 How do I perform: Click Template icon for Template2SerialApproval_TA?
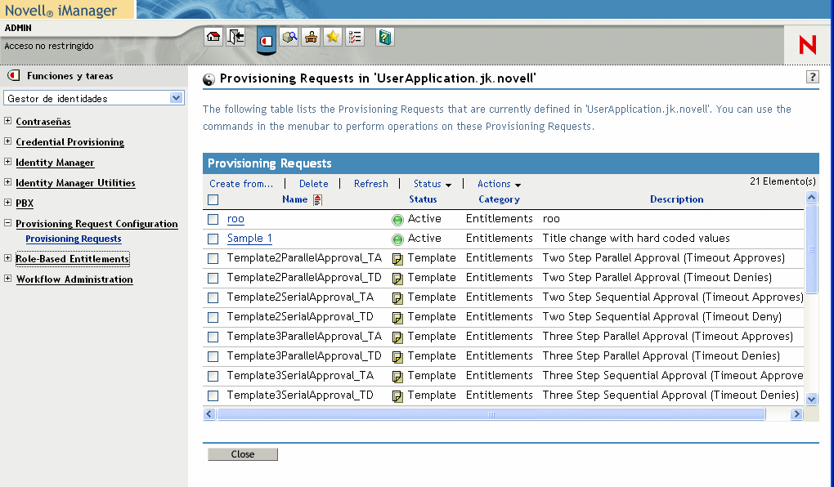point(397,298)
